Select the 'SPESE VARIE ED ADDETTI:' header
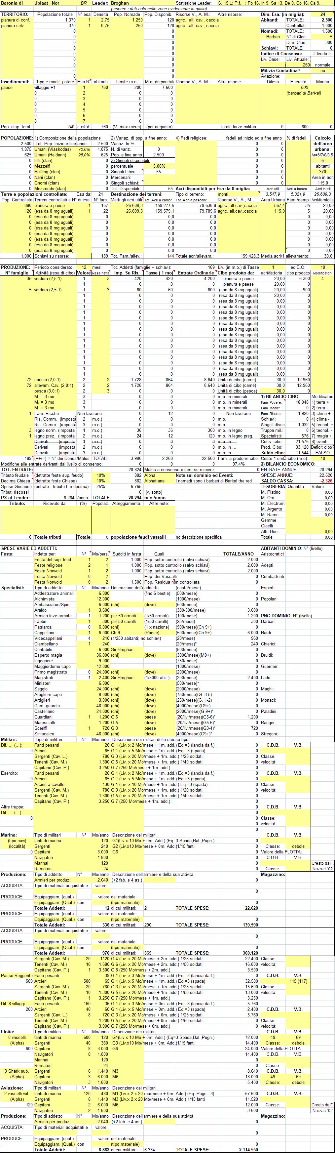The image size is (335, 1153). [29, 548]
